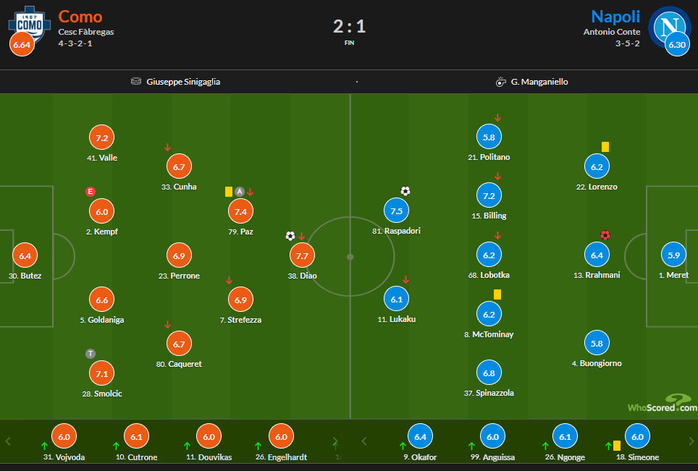
Task: Click the goal ball icon above Raspadori
Action: 405,191
